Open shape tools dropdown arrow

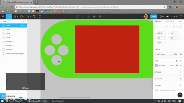[x=24, y=17]
